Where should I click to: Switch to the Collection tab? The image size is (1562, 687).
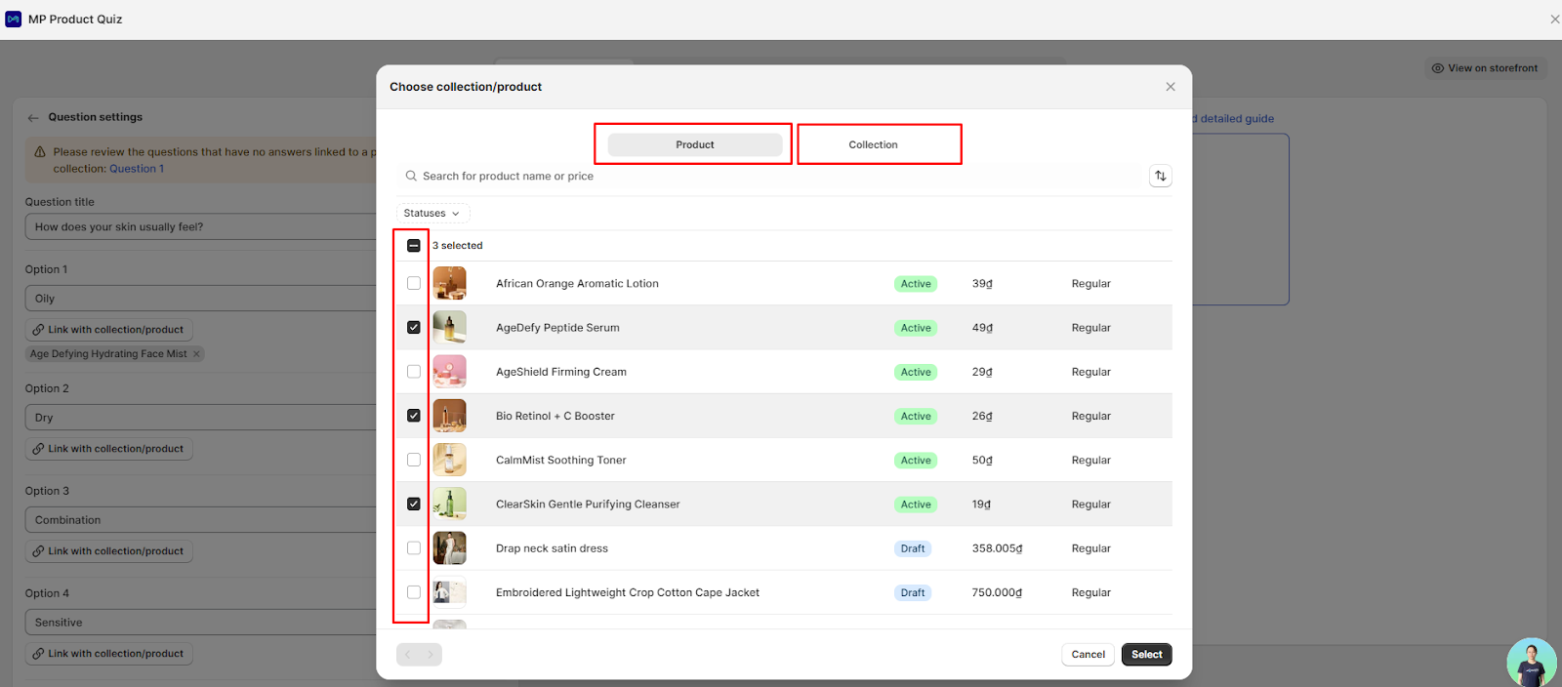(x=873, y=144)
